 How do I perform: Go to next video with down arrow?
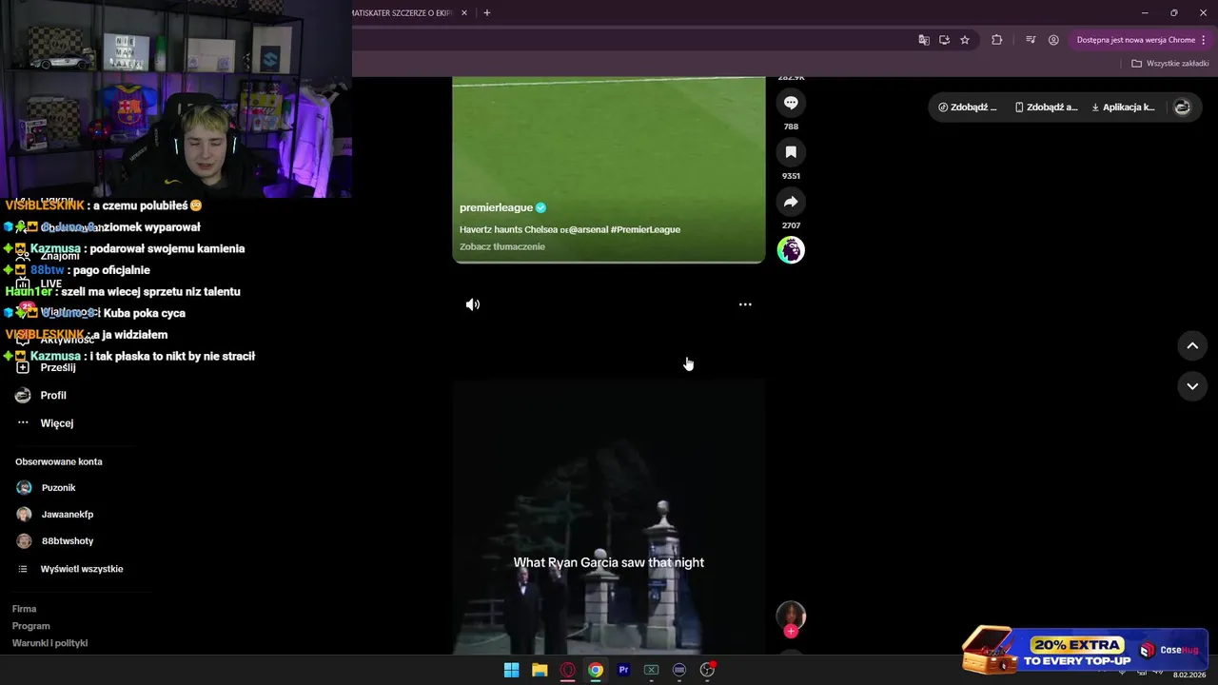pos(1192,386)
